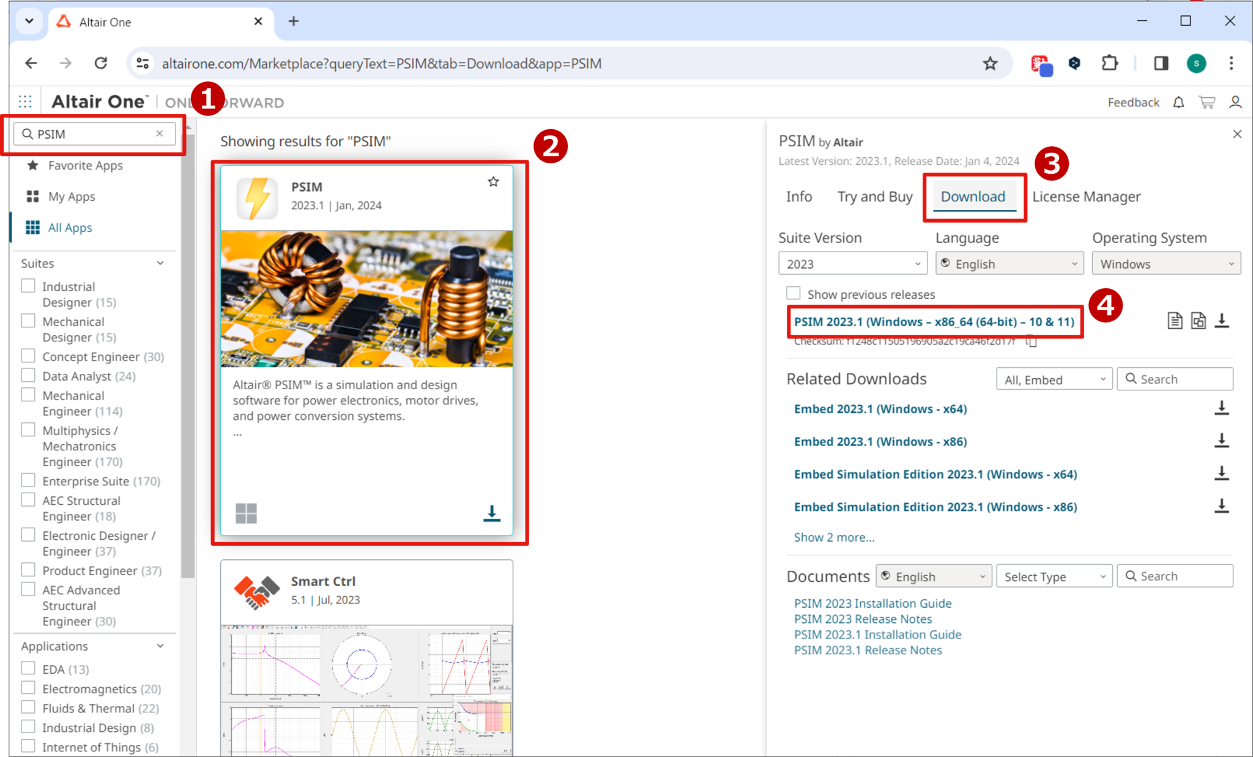Image resolution: width=1253 pixels, height=757 pixels.
Task: Open the License Manager tab
Action: 1086,196
